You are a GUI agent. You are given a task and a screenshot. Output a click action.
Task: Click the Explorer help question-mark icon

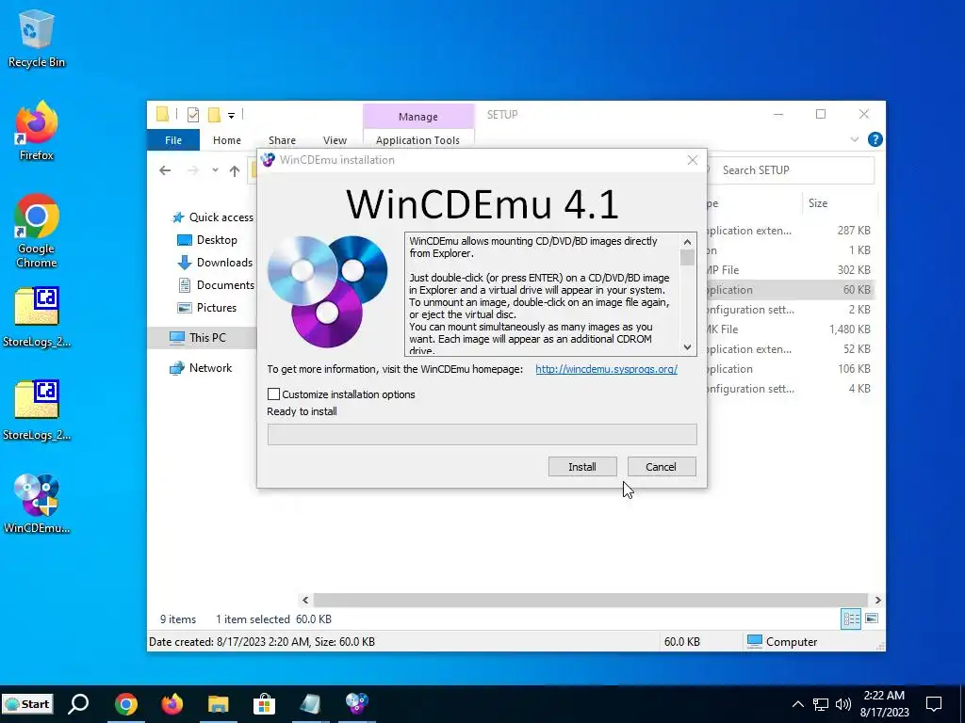coord(875,139)
